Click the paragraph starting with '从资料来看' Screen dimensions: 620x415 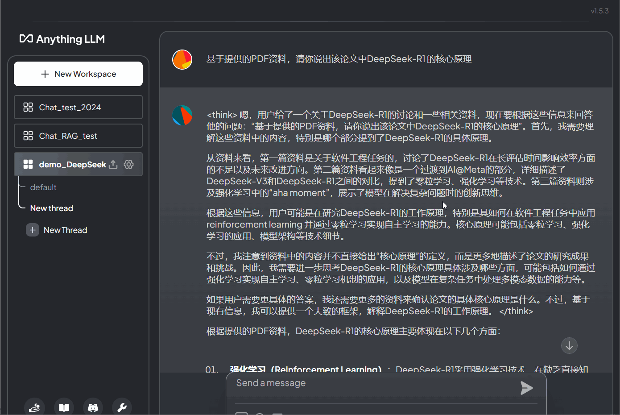point(401,175)
